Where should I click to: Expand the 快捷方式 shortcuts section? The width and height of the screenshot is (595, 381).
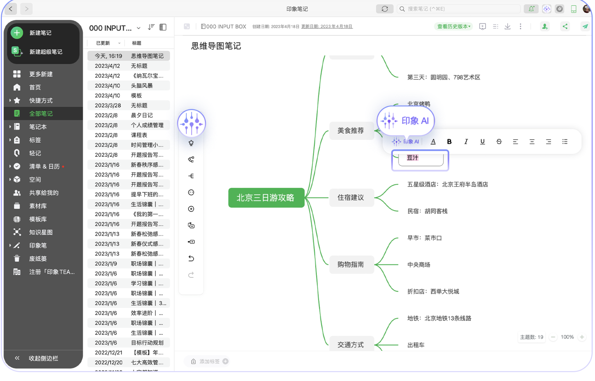(x=10, y=100)
